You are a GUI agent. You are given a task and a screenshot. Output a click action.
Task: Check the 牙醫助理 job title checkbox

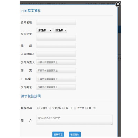point(50,108)
